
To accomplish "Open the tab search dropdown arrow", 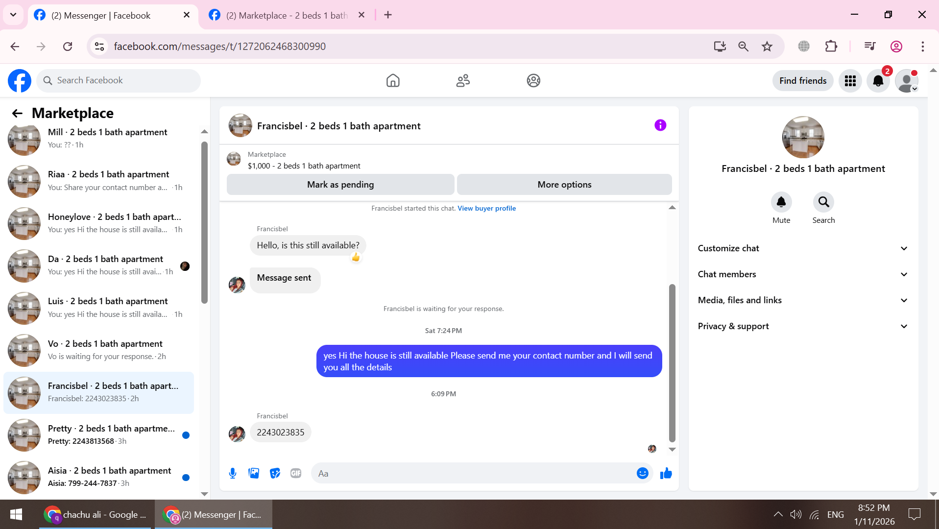I will tap(13, 15).
